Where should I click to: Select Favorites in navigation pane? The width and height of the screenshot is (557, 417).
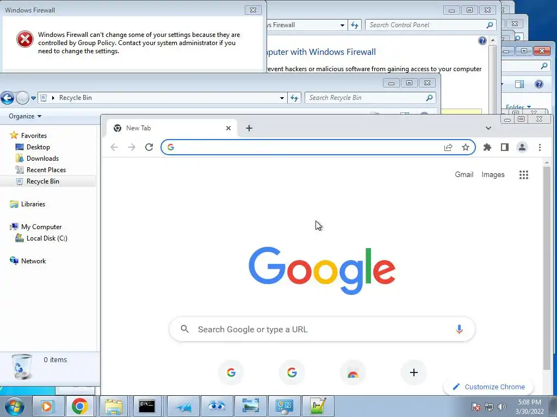[34, 135]
